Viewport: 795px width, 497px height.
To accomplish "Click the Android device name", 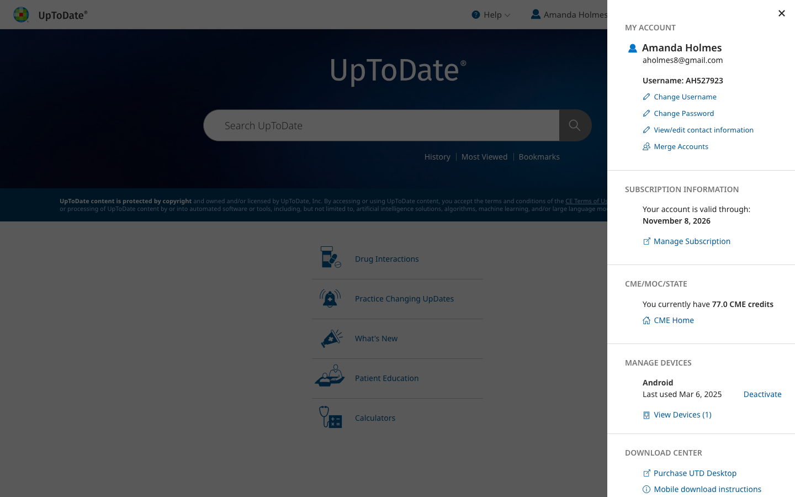I will (x=658, y=383).
